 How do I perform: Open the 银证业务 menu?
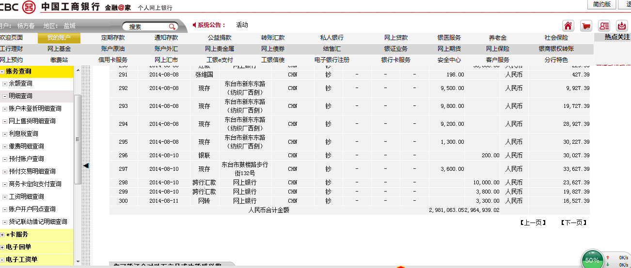tap(396, 49)
